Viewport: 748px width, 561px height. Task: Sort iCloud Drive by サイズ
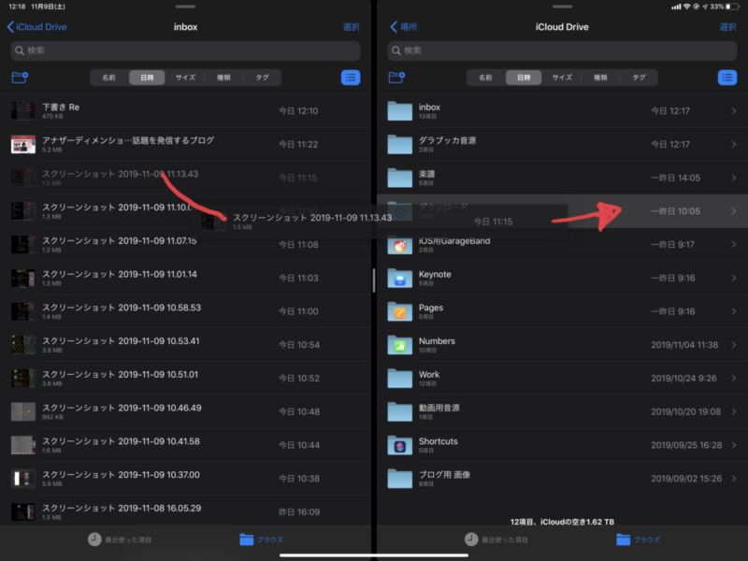(x=562, y=78)
